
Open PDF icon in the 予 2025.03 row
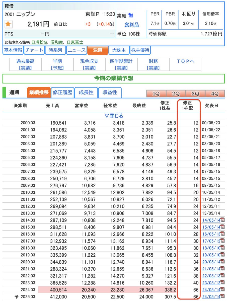(x=222, y=297)
